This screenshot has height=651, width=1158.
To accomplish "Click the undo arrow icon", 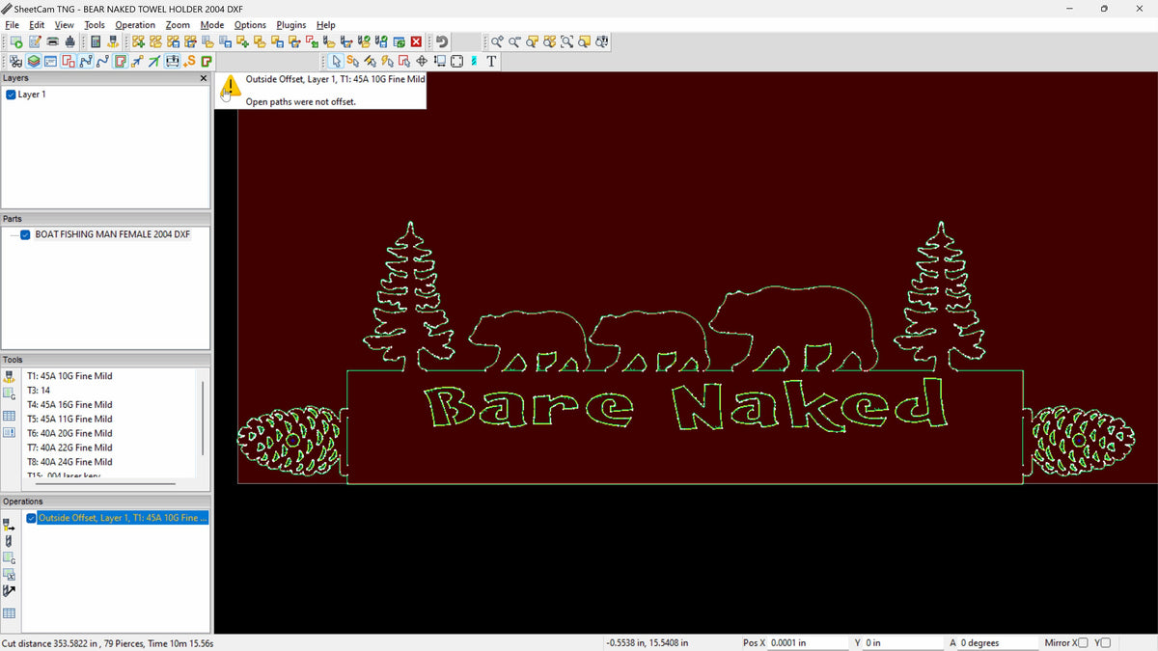I will (x=442, y=42).
